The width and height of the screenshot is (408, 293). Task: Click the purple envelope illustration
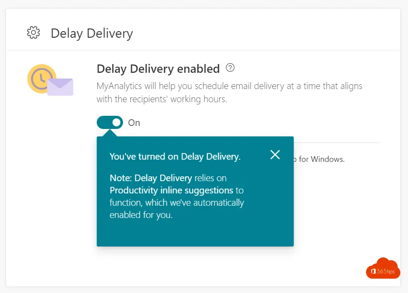click(x=60, y=87)
